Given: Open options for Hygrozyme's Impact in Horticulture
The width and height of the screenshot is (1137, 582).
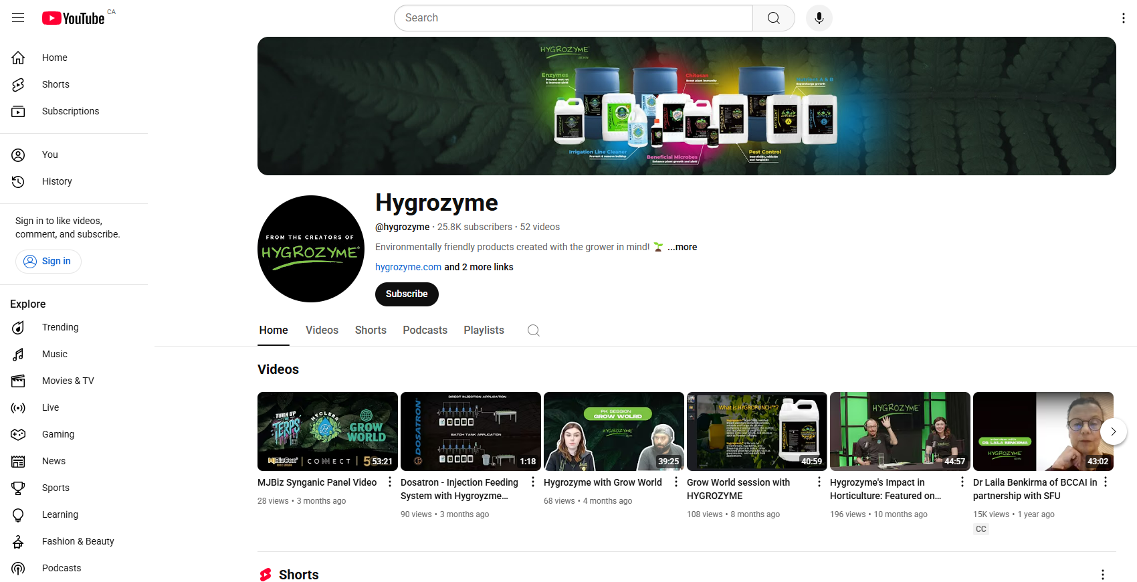Looking at the screenshot, I should [962, 482].
